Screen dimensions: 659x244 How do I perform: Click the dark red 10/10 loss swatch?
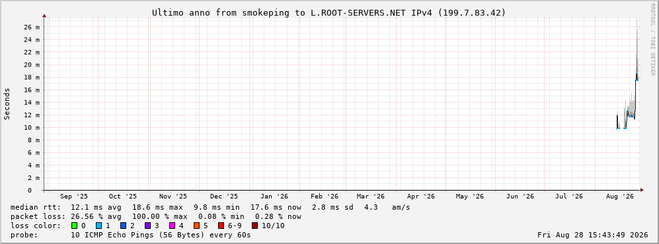[x=254, y=226]
